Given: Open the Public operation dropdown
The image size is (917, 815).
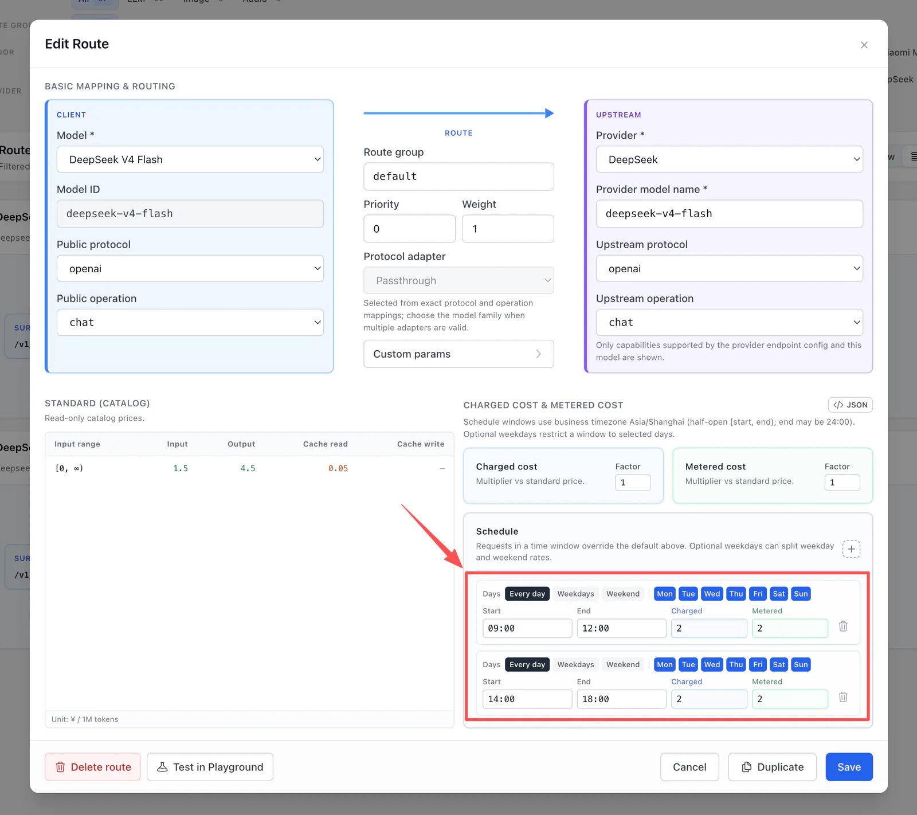Looking at the screenshot, I should 190,322.
